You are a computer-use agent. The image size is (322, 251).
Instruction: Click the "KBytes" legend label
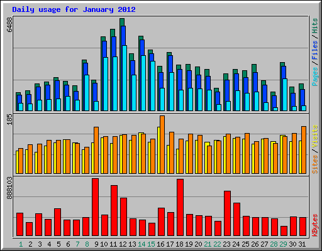pos(315,225)
